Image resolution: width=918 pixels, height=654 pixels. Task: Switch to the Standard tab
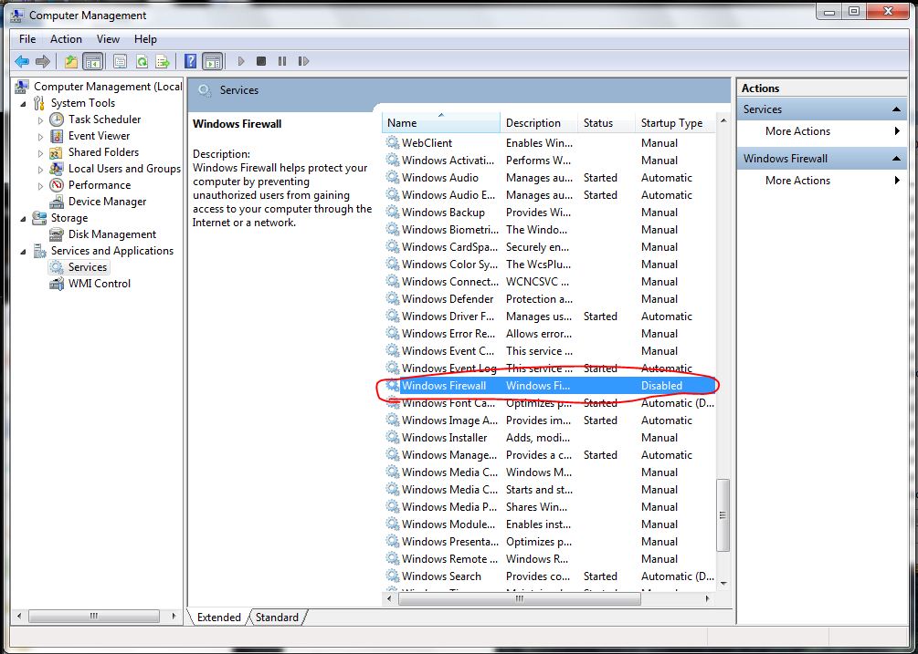277,618
